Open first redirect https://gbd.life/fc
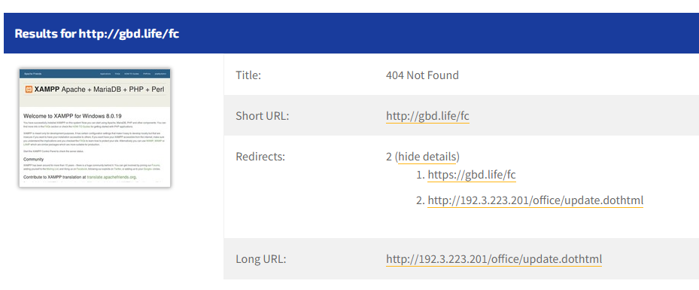 coord(472,175)
